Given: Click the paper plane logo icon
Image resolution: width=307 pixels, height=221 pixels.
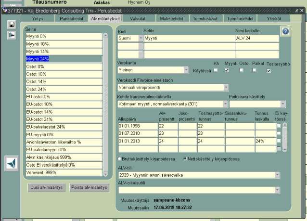Looking at the screenshot, I should 12,163.
